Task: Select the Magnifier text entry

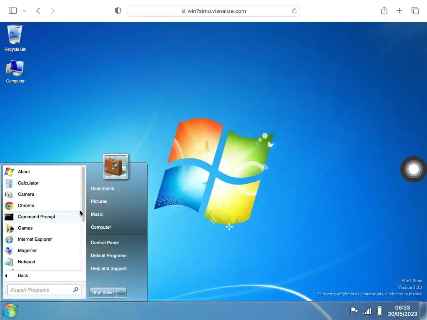Action: (27, 250)
